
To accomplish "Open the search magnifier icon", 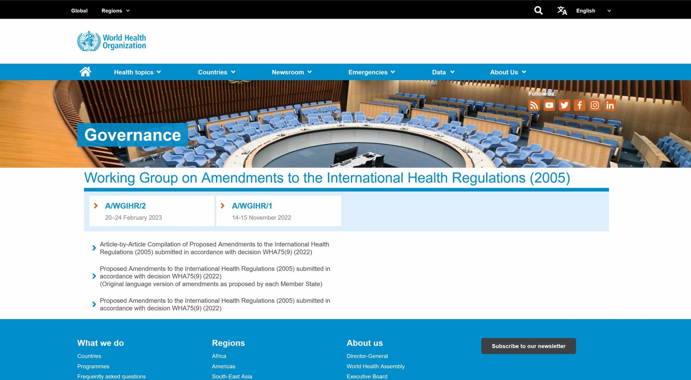I will click(x=538, y=11).
